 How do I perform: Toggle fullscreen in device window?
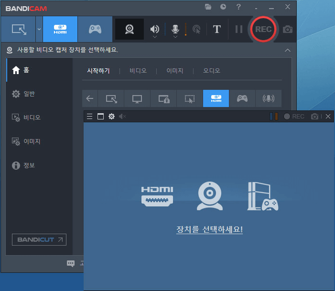tap(101, 117)
